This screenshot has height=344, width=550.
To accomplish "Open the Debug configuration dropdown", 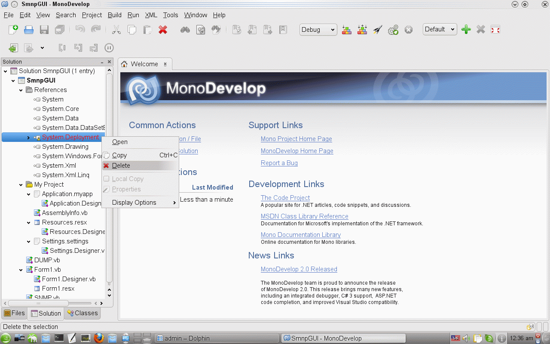I will 318,30.
